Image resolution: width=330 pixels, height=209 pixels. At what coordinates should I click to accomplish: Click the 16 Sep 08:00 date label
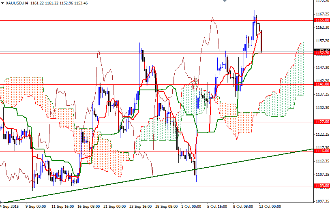(x=88, y=206)
